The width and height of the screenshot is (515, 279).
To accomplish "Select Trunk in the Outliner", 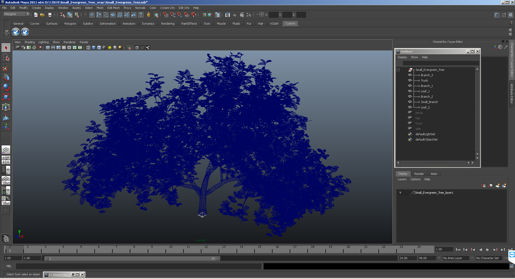I will click(x=424, y=80).
